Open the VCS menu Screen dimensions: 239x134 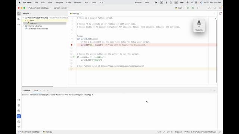(x=101, y=3)
